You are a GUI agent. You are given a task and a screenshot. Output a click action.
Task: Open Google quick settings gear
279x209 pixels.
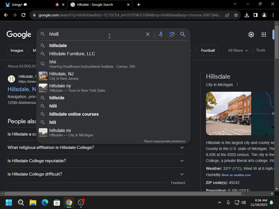[251, 35]
